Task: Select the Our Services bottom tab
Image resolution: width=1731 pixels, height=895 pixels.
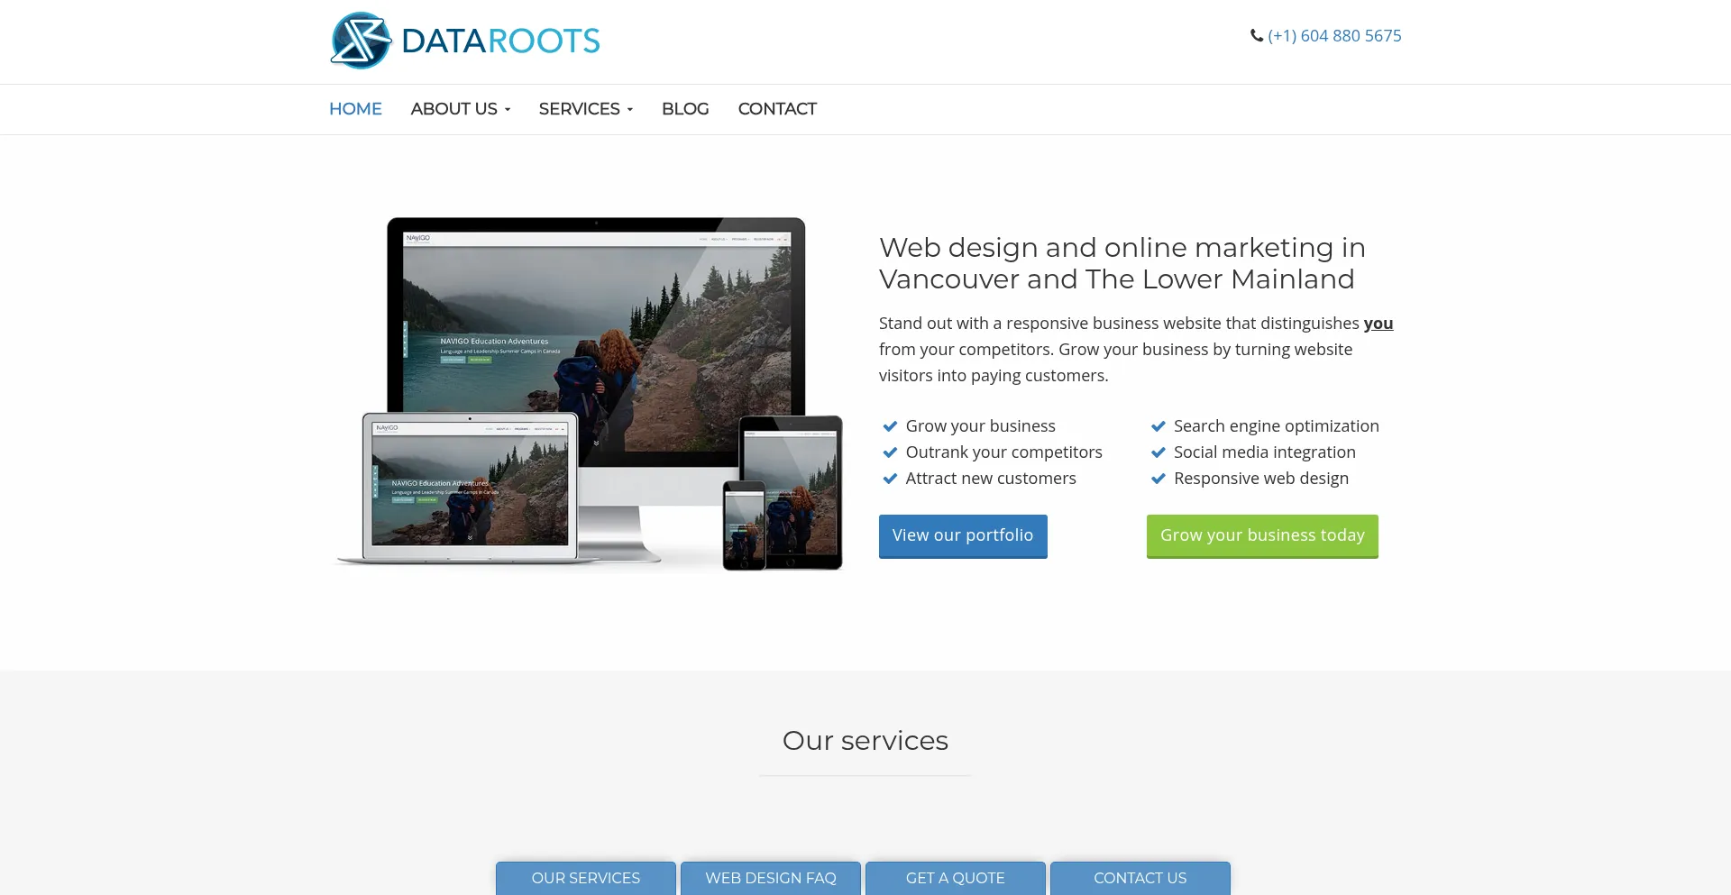Action: (586, 878)
